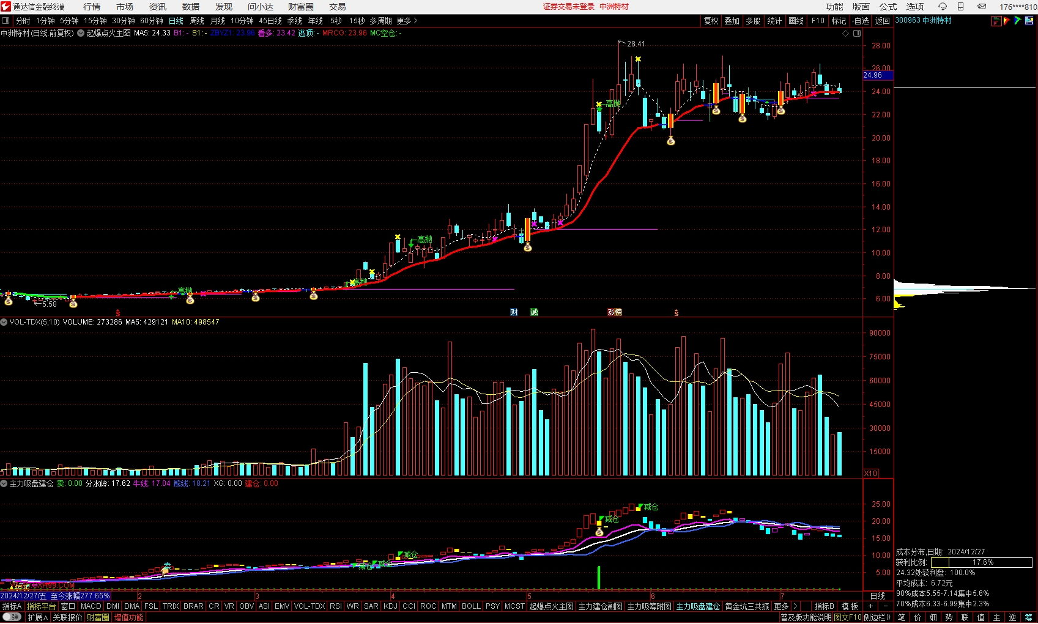This screenshot has height=624, width=1038.
Task: Toggle 侧边栏 sidebar visibility
Action: click(877, 617)
